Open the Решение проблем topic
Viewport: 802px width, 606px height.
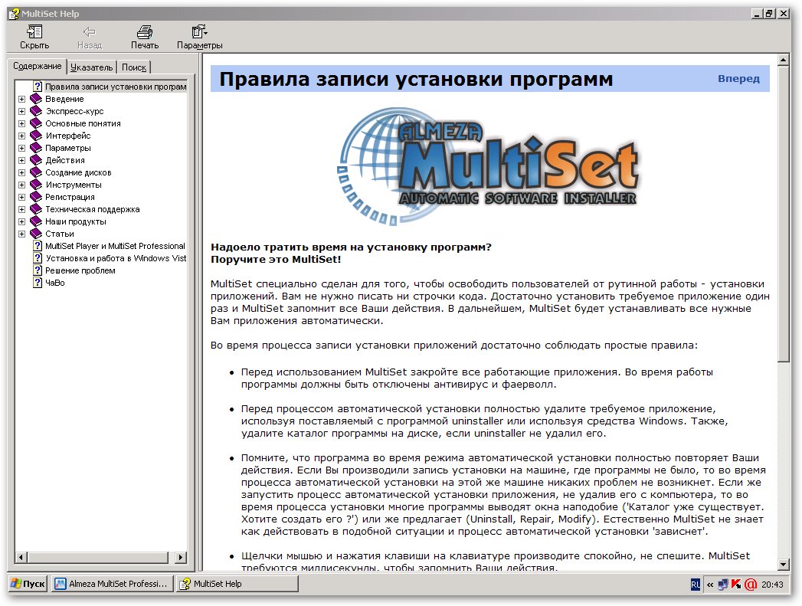click(x=80, y=270)
